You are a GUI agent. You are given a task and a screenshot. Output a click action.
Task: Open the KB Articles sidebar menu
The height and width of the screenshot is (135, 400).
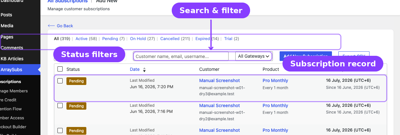(12, 59)
